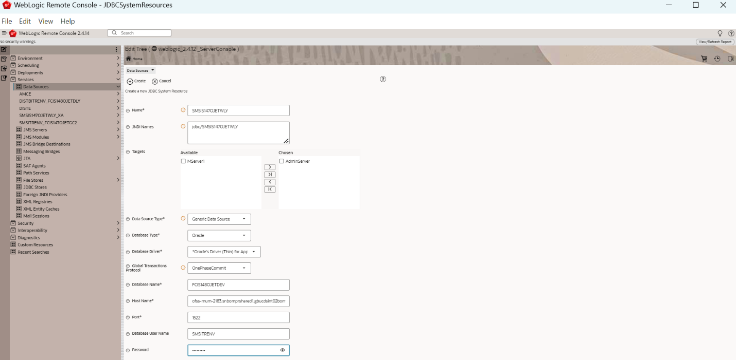Click the JNDI Names text area
This screenshot has height=360, width=736.
click(239, 133)
